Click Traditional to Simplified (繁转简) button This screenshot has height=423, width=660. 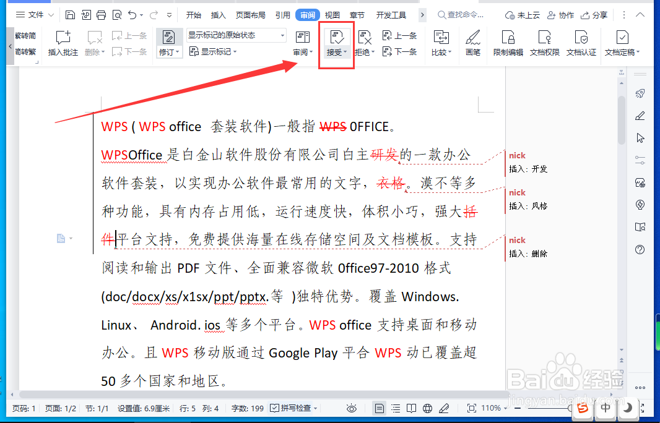pos(25,36)
